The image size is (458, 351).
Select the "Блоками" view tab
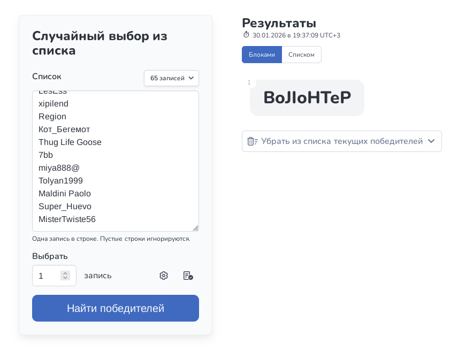[262, 55]
